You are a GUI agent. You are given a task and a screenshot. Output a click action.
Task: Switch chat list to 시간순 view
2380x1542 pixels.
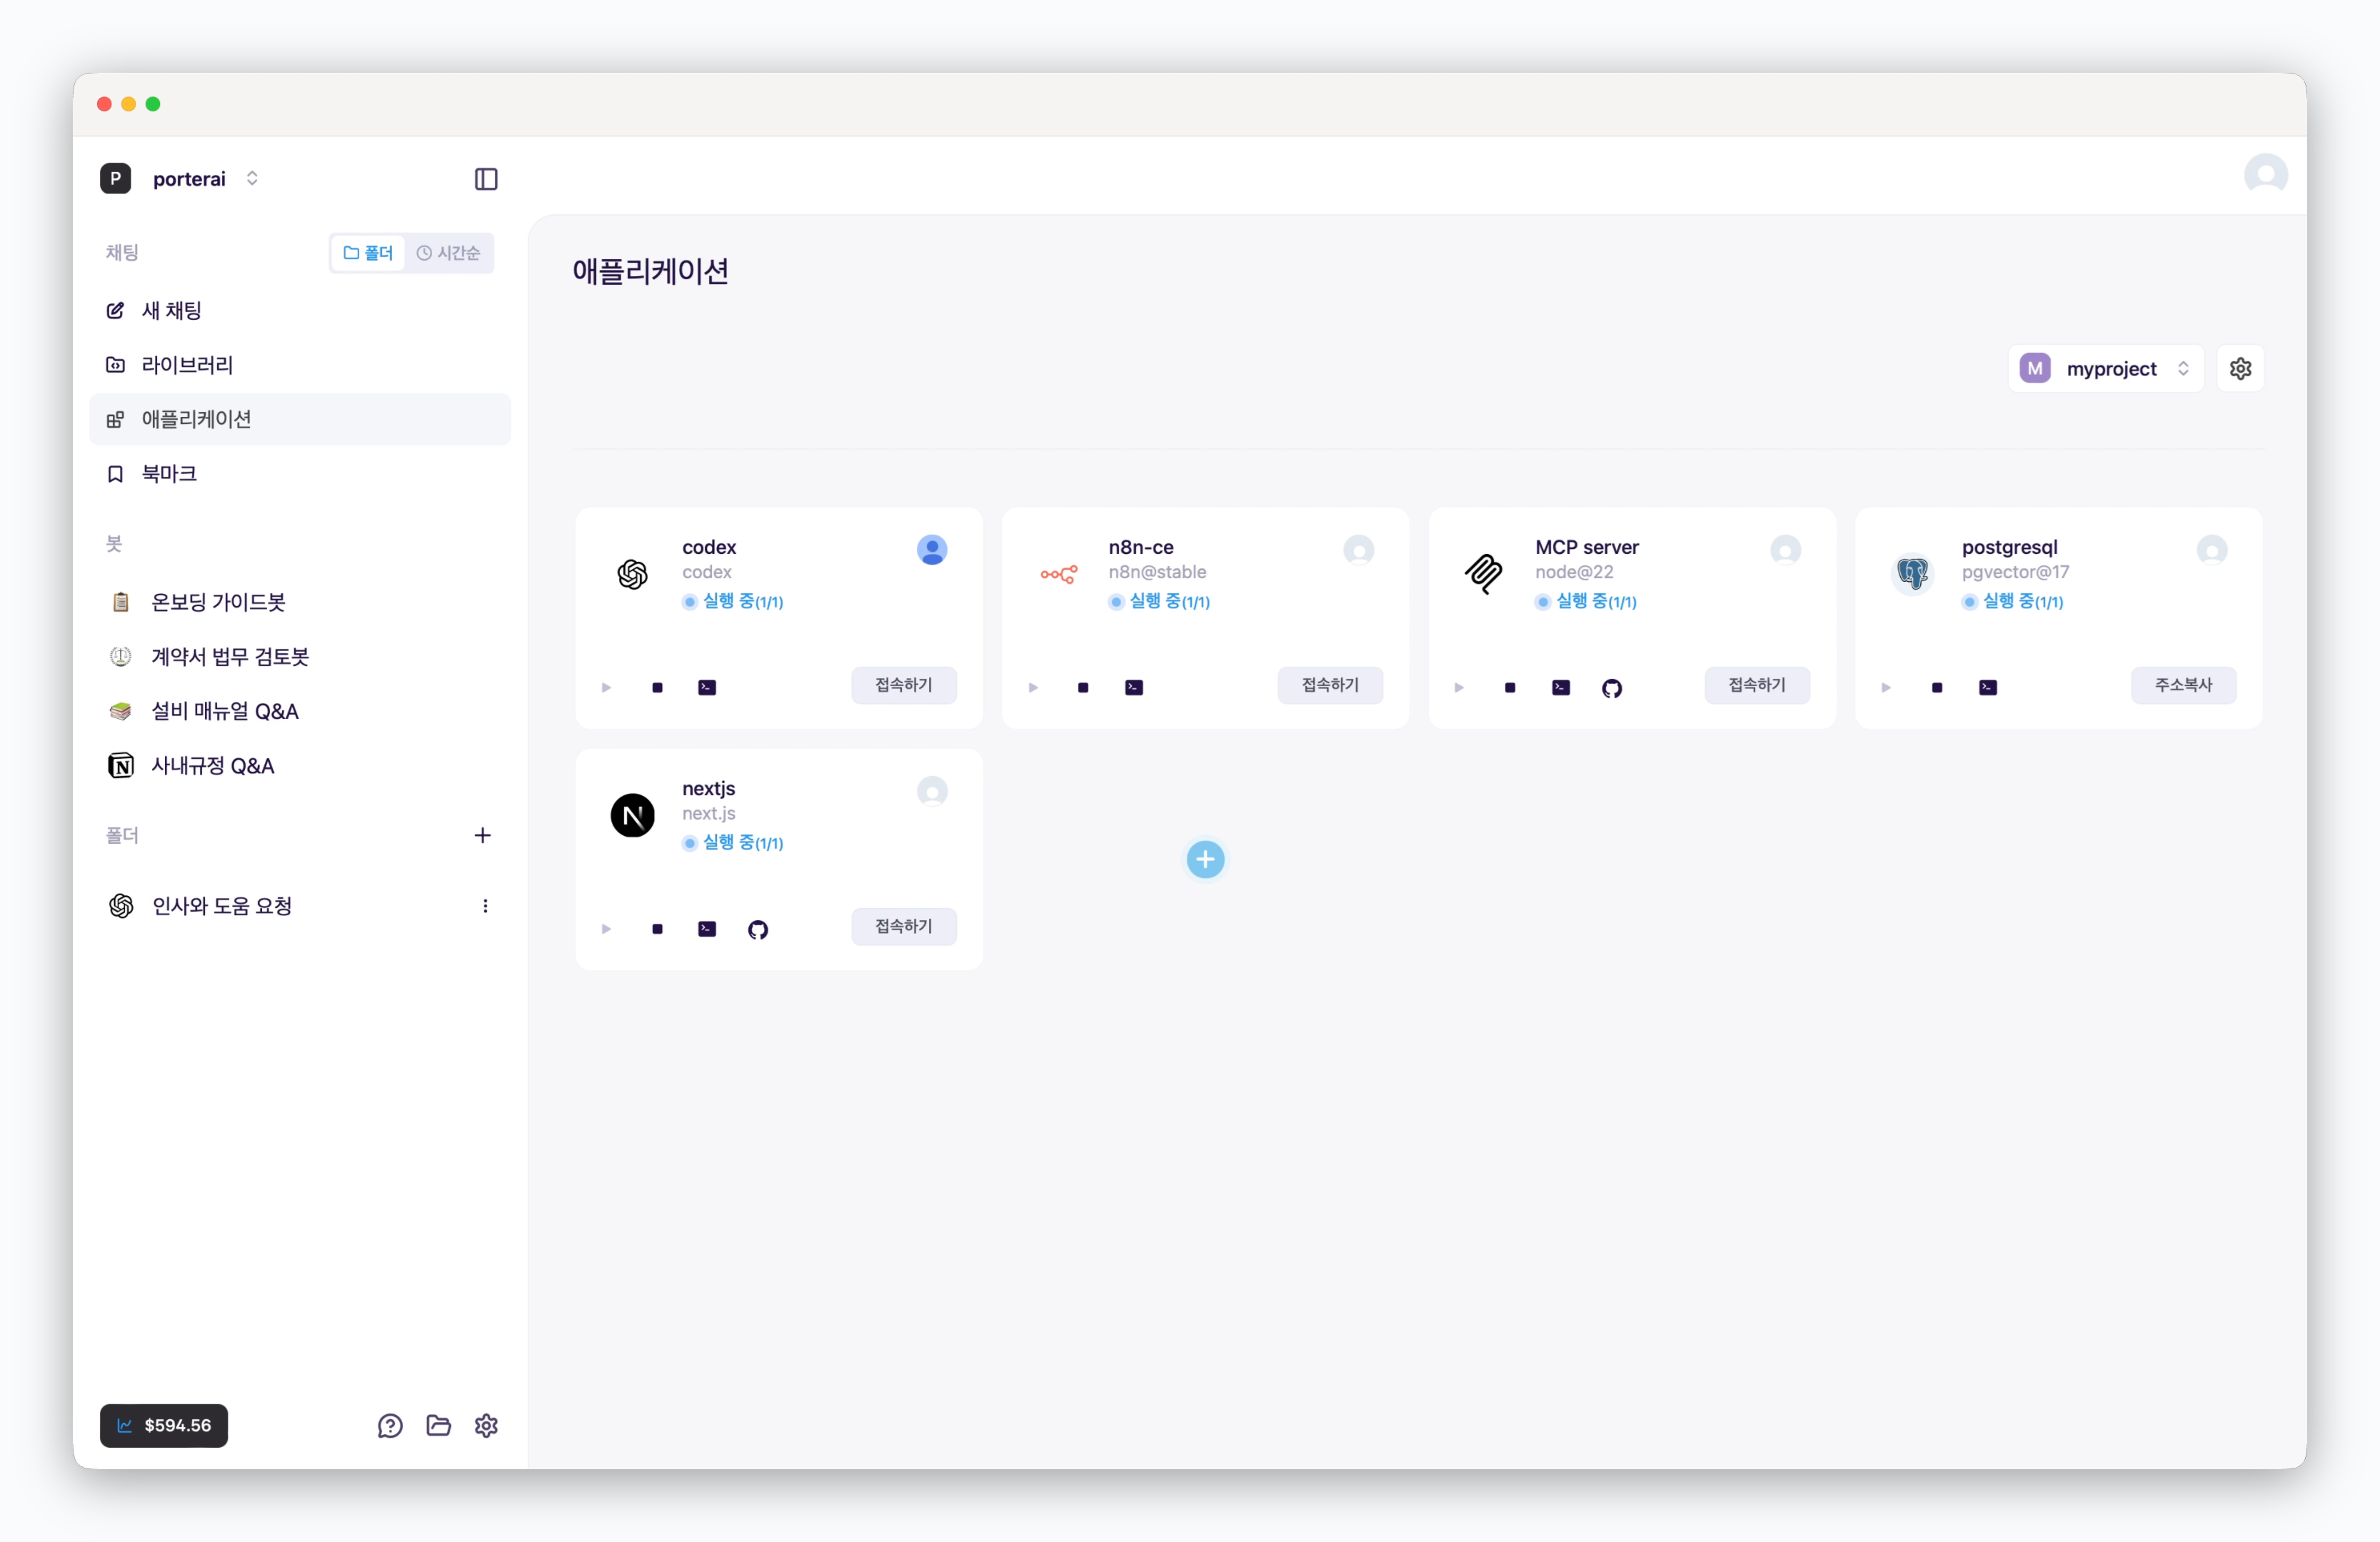[448, 253]
